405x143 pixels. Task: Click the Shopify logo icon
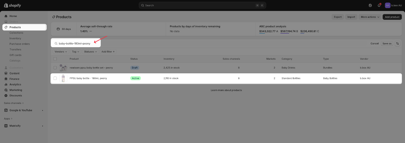pyautogui.click(x=6, y=5)
